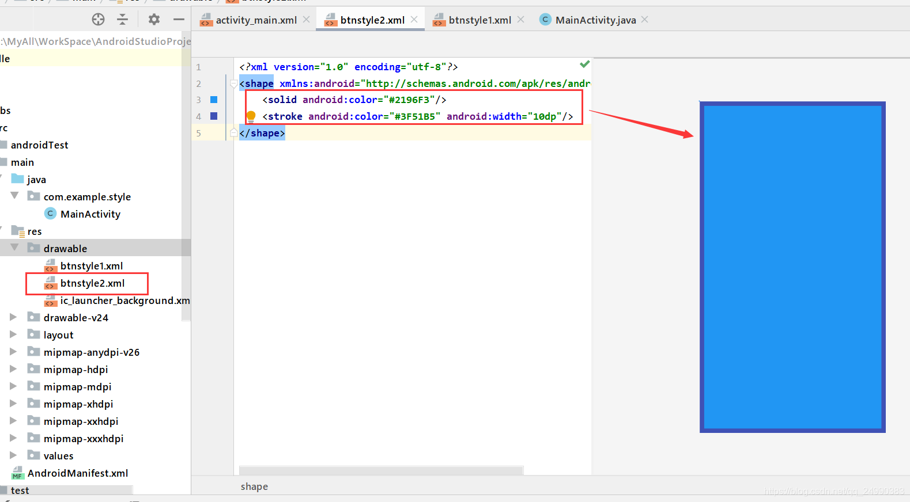Click the light blue #2196F3 gutter swatch

214,100
